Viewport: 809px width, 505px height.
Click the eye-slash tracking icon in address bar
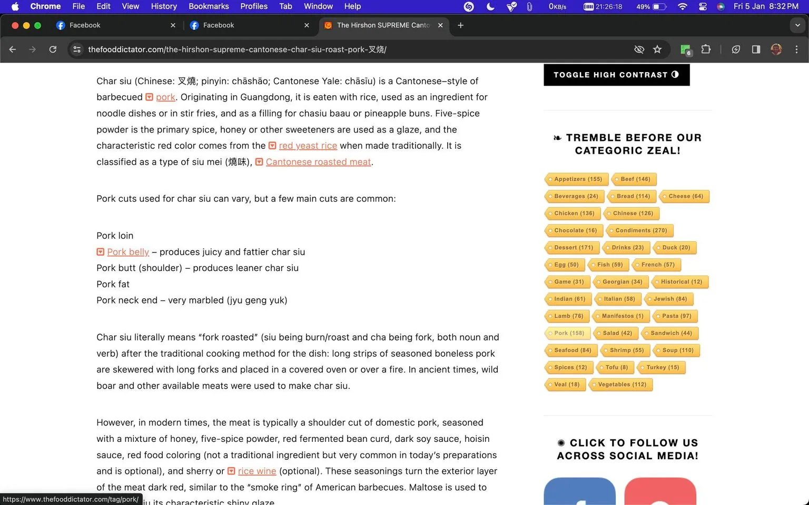[x=639, y=49]
